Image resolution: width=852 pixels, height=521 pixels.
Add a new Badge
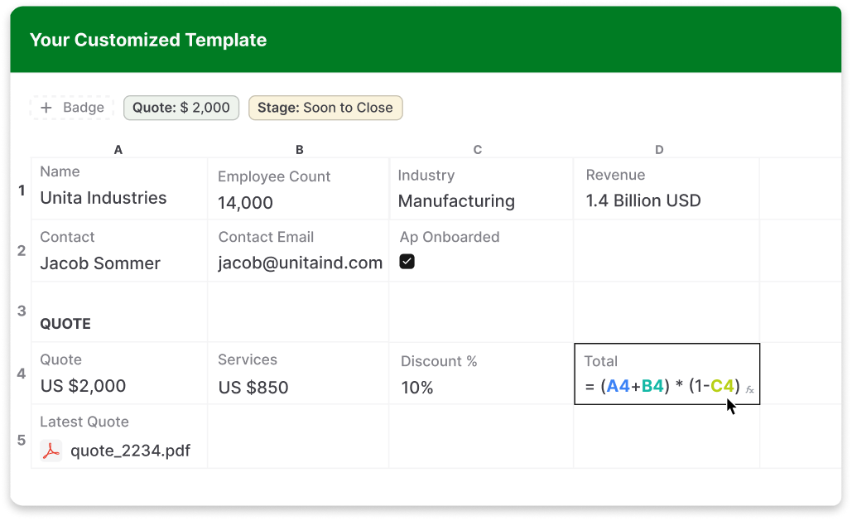click(x=73, y=108)
